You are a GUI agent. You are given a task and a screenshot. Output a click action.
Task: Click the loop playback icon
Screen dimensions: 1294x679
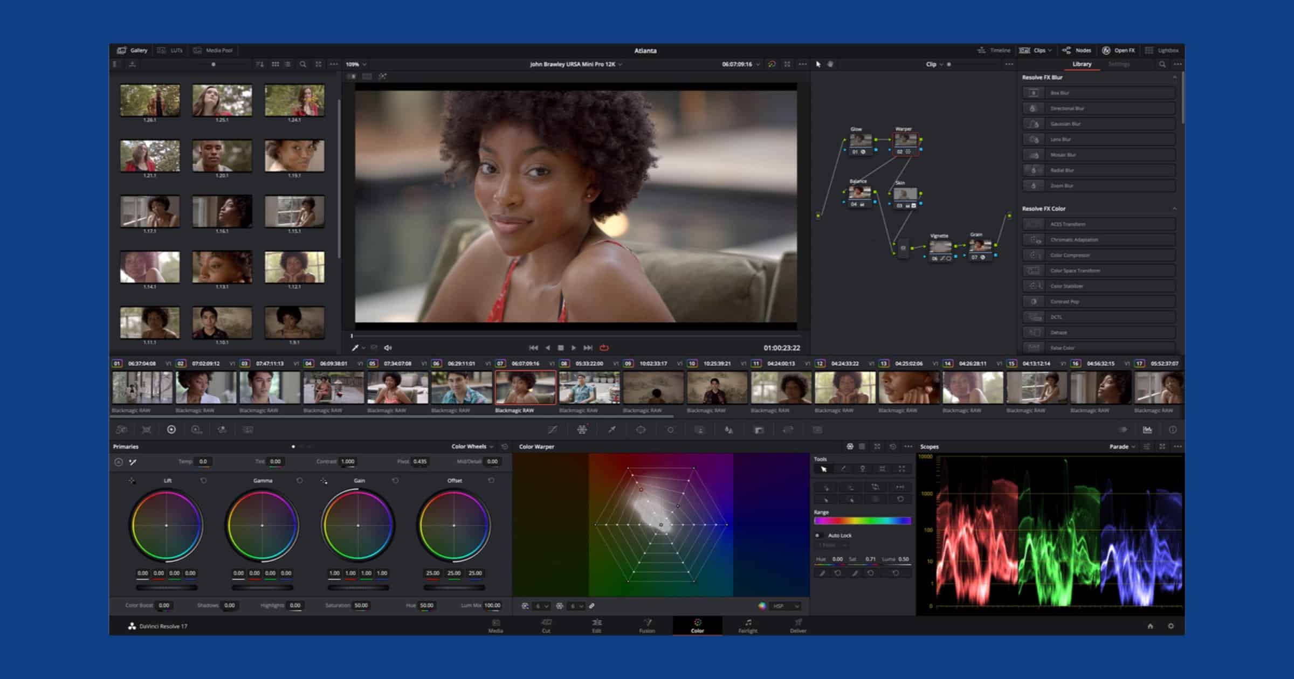tap(604, 348)
